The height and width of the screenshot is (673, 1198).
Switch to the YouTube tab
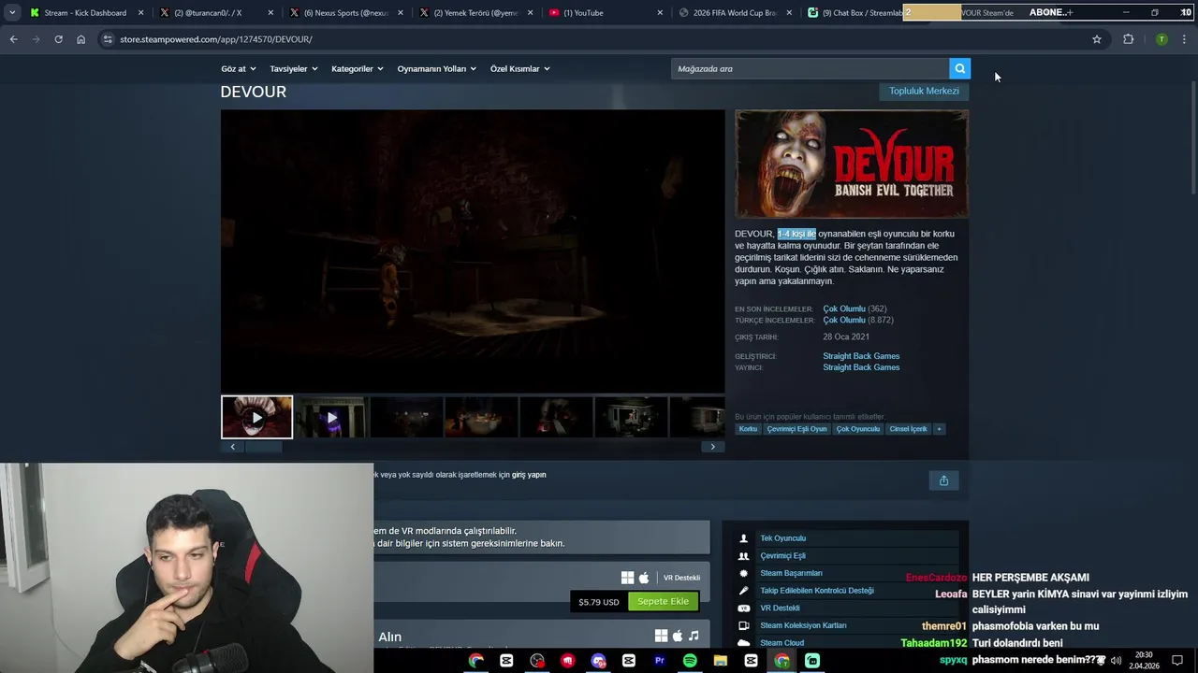click(x=604, y=13)
